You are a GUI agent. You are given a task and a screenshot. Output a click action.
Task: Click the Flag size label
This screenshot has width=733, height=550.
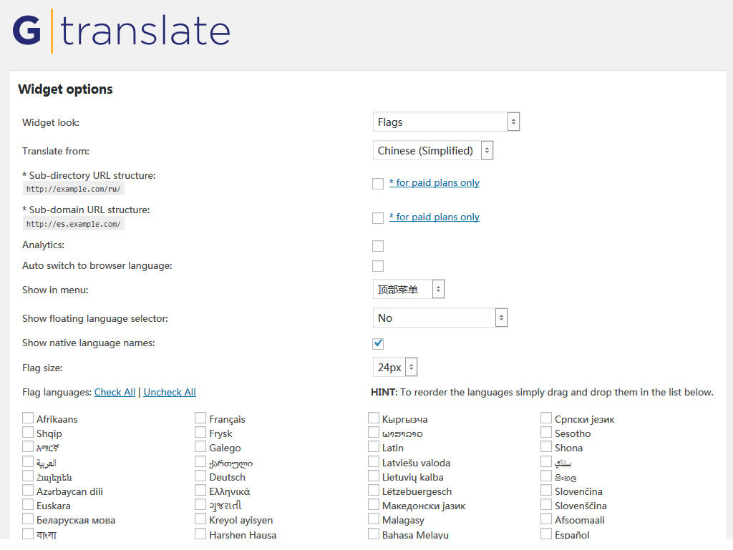click(42, 368)
